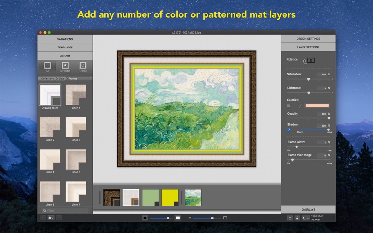The width and height of the screenshot is (373, 233).
Task: Select the white linen mat layer thumbnail
Action: [131, 197]
